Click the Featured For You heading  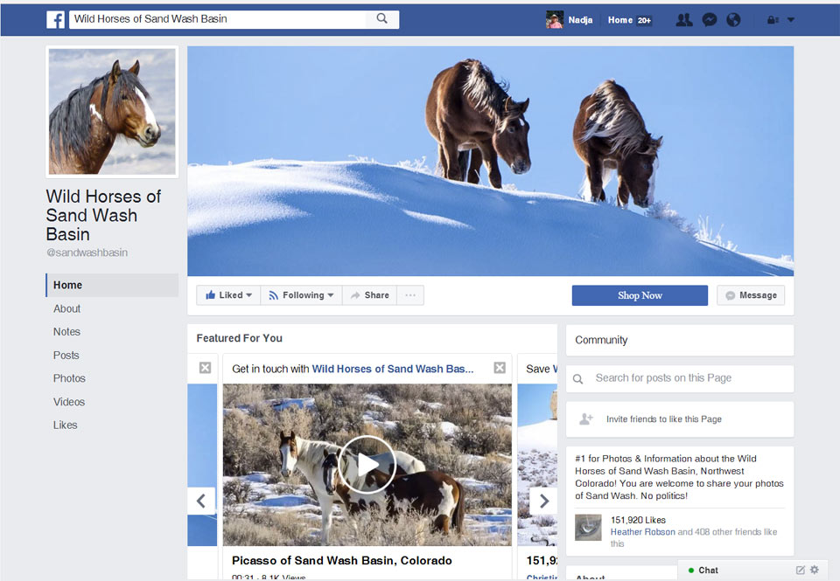click(240, 338)
